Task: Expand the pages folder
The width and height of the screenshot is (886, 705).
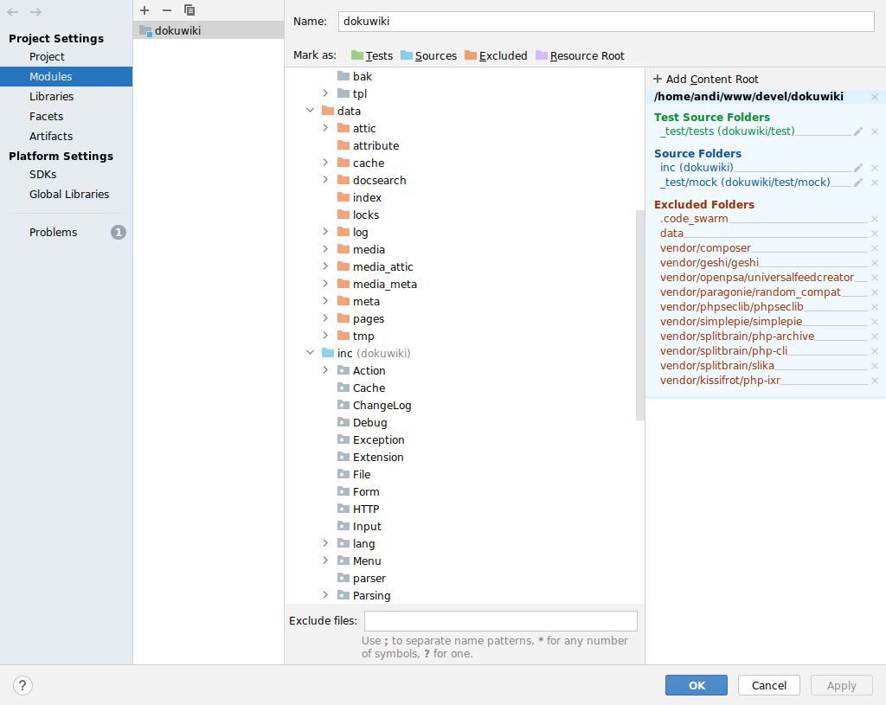Action: (x=325, y=318)
